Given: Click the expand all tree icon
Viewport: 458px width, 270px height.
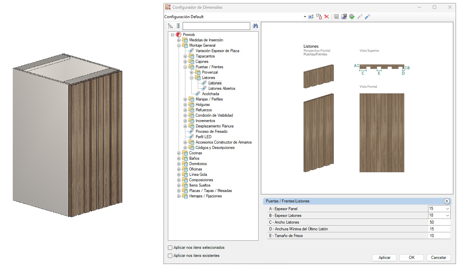Looking at the screenshot, I should click(170, 26).
